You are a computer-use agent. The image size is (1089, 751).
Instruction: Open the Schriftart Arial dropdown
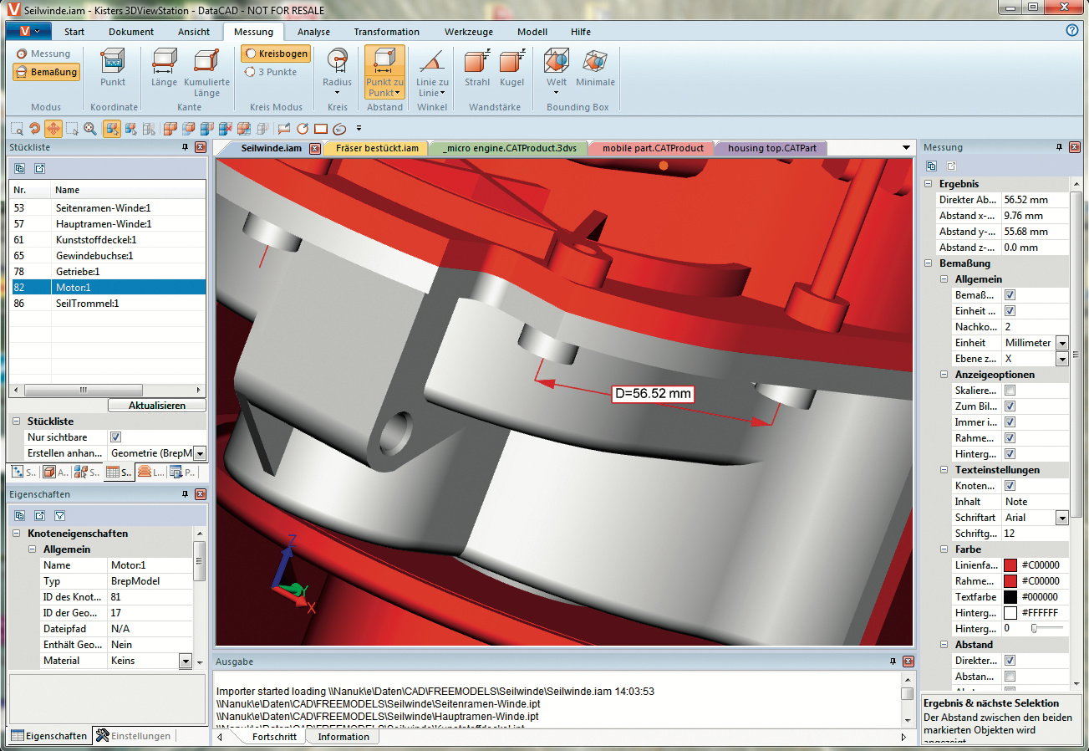click(x=1062, y=518)
